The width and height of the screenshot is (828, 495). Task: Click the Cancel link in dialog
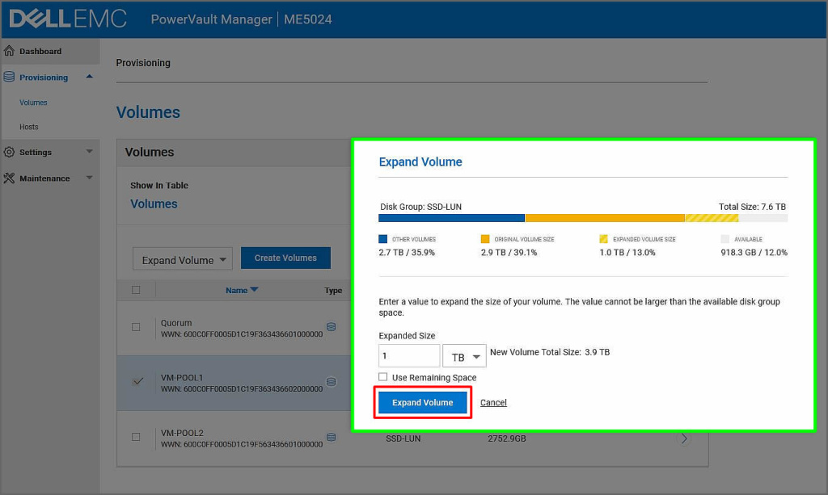(493, 402)
